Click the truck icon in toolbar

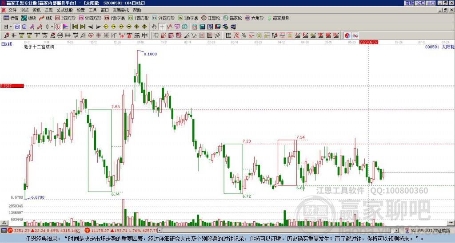pyautogui.click(x=233, y=27)
